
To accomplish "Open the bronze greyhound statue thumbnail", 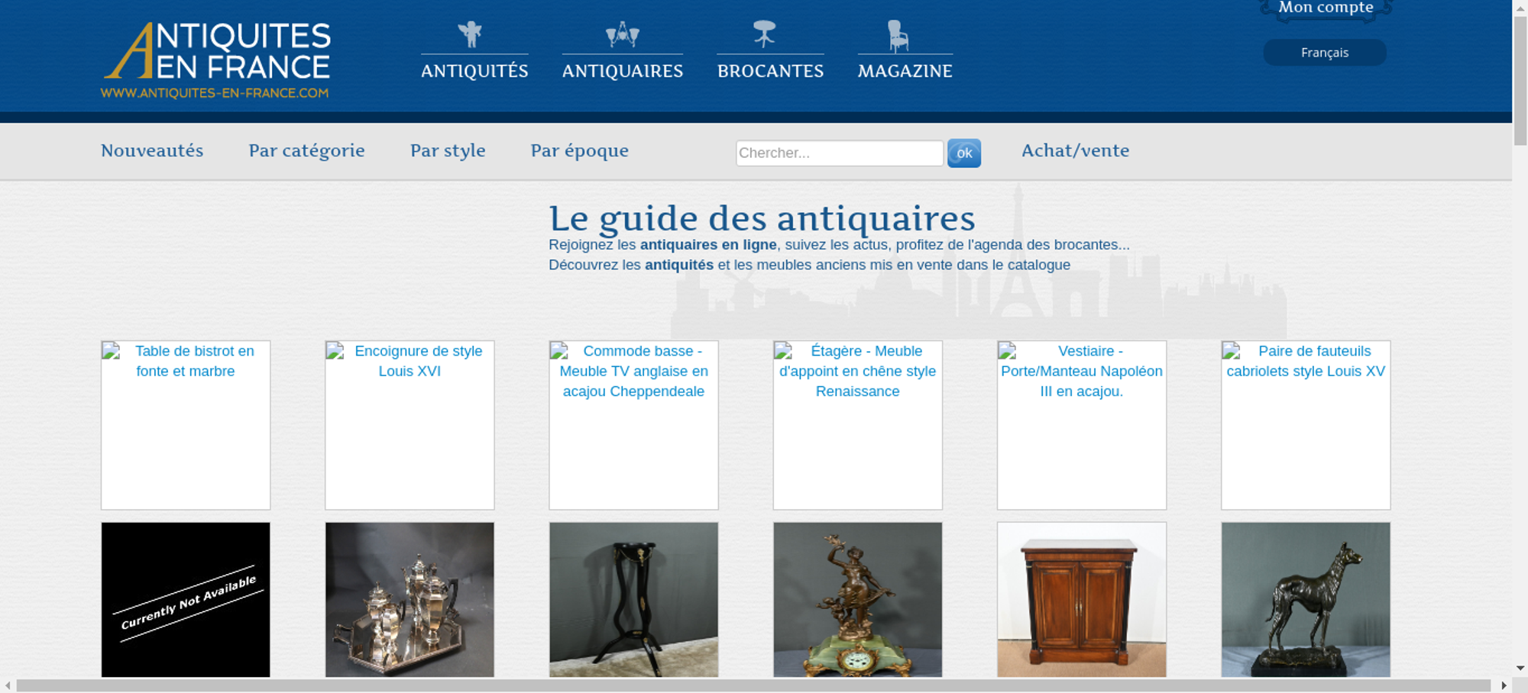I will click(x=1306, y=599).
